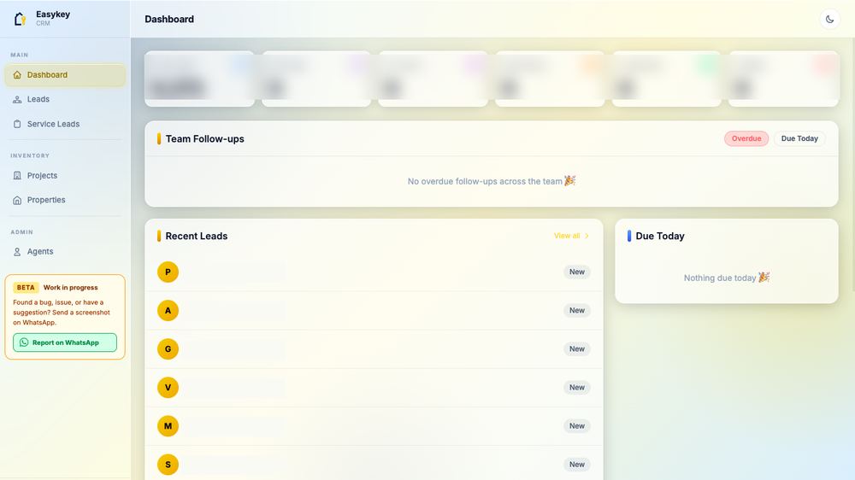Screen dimensions: 855x480
Task: Click the Report on WhatsApp button
Action: pyautogui.click(x=65, y=342)
